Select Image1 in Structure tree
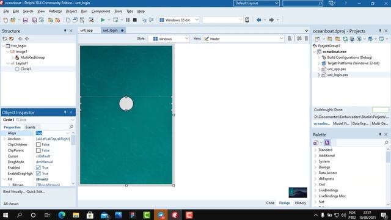The height and width of the screenshot is (220, 391). [x=21, y=51]
